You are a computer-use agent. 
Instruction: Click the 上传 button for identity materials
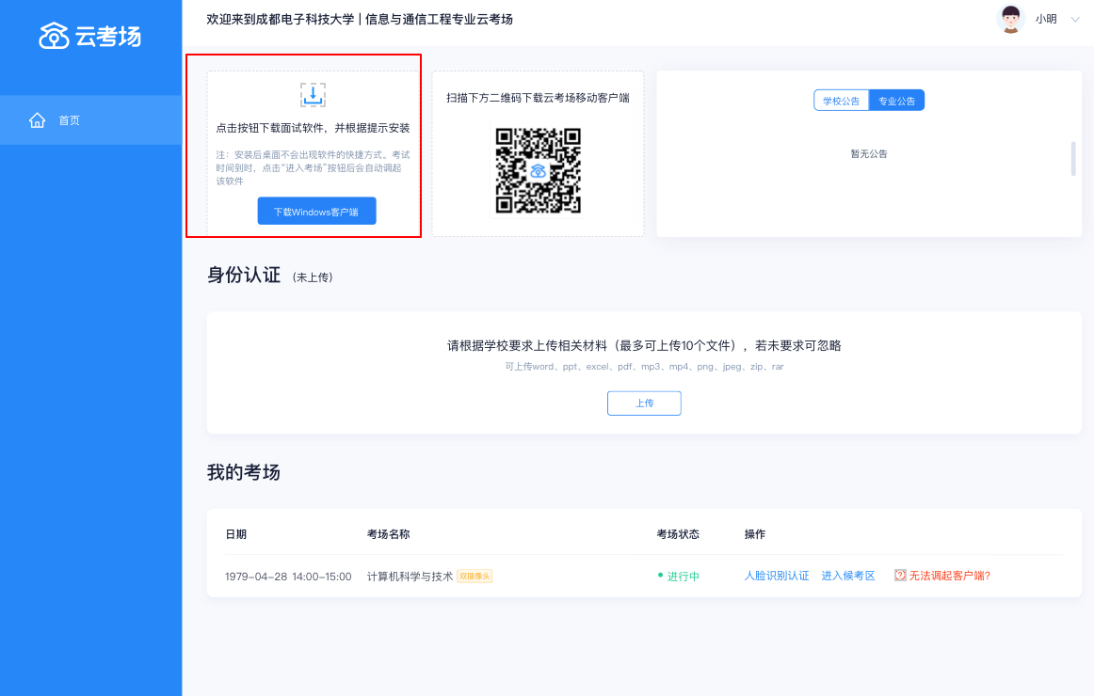[644, 403]
